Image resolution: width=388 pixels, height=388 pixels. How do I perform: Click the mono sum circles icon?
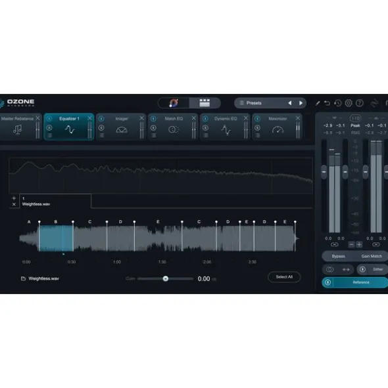click(x=329, y=269)
